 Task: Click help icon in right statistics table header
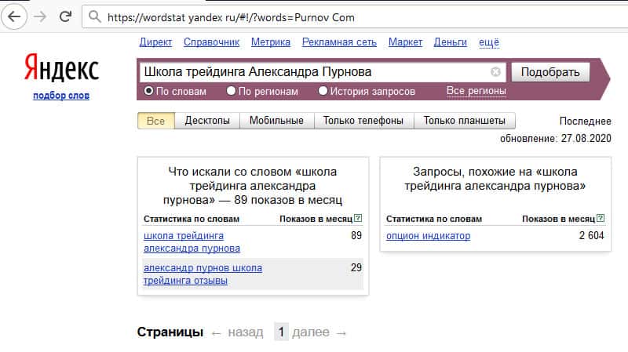click(x=601, y=219)
